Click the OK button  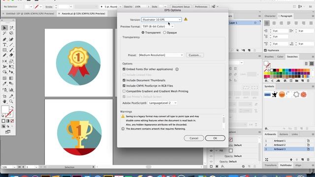pyautogui.click(x=215, y=138)
